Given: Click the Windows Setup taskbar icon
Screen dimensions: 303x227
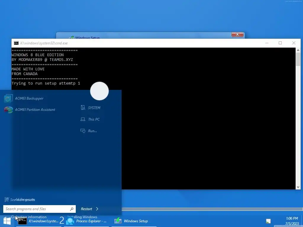Looking at the screenshot, I should 118,221.
